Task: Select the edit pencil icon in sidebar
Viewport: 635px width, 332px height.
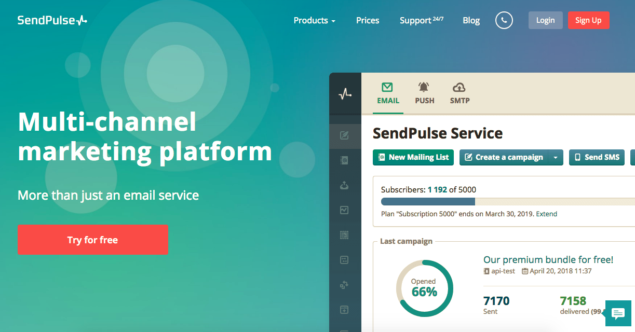Action: pyautogui.click(x=344, y=136)
